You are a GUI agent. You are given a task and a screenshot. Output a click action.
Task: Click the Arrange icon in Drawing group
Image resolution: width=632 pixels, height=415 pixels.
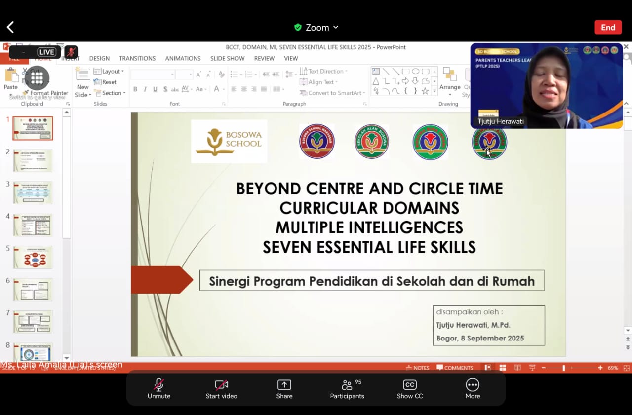[450, 78]
